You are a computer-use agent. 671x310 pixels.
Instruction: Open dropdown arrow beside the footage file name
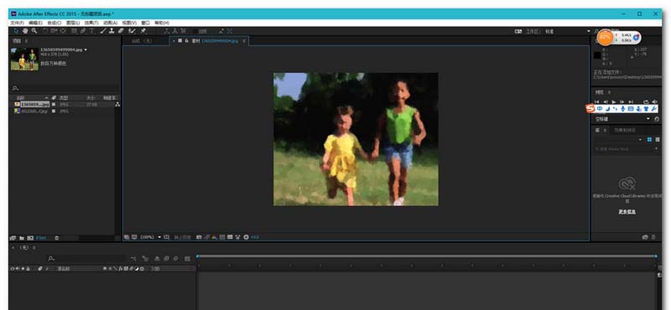coord(86,50)
